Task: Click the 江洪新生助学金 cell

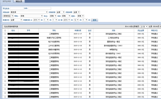Action: click(x=114, y=38)
